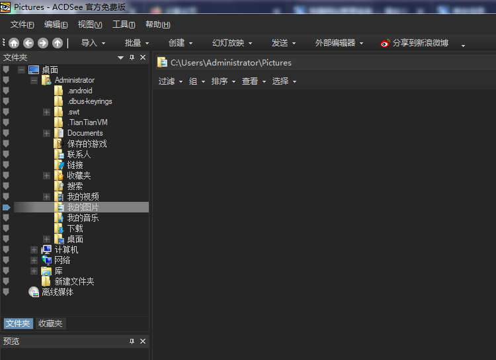Viewport: 496px width, 360px height.
Task: Go forward with the right arrow icon
Action: click(43, 43)
